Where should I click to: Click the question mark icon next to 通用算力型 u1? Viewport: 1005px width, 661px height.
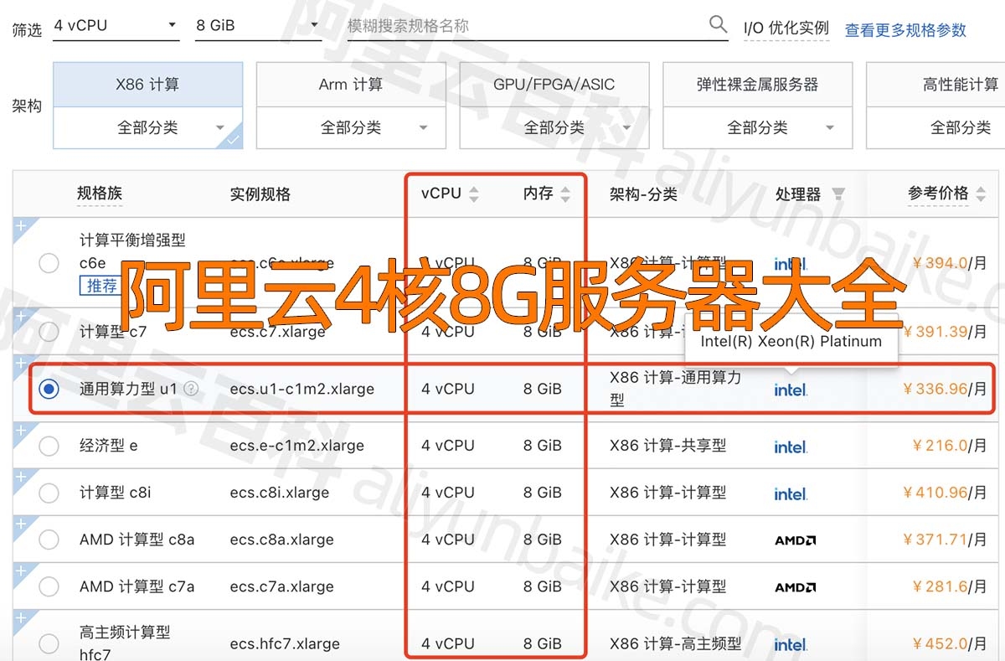[191, 388]
